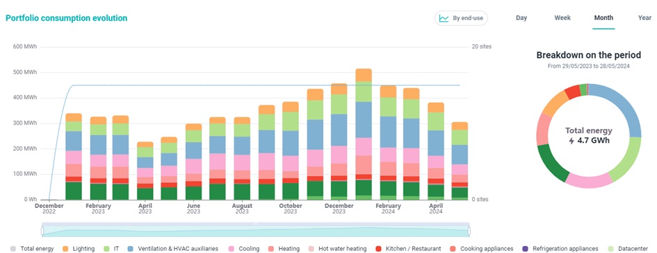Image resolution: width=657 pixels, height=253 pixels.
Task: Switch to the Week view tab
Action: point(562,18)
